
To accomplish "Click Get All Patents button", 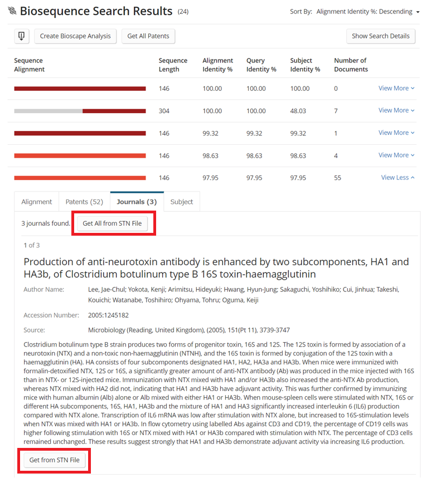I will tap(148, 36).
